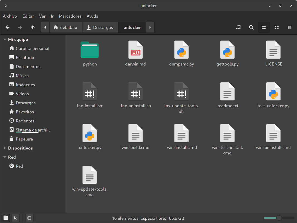
Task: Open the search magnifier tool
Action: [x=251, y=27]
